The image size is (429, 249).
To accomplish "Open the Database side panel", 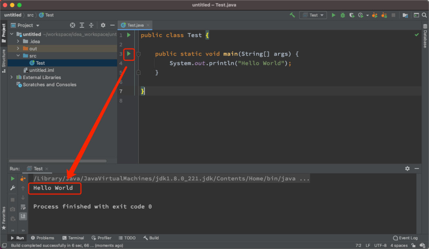I will pos(425,36).
